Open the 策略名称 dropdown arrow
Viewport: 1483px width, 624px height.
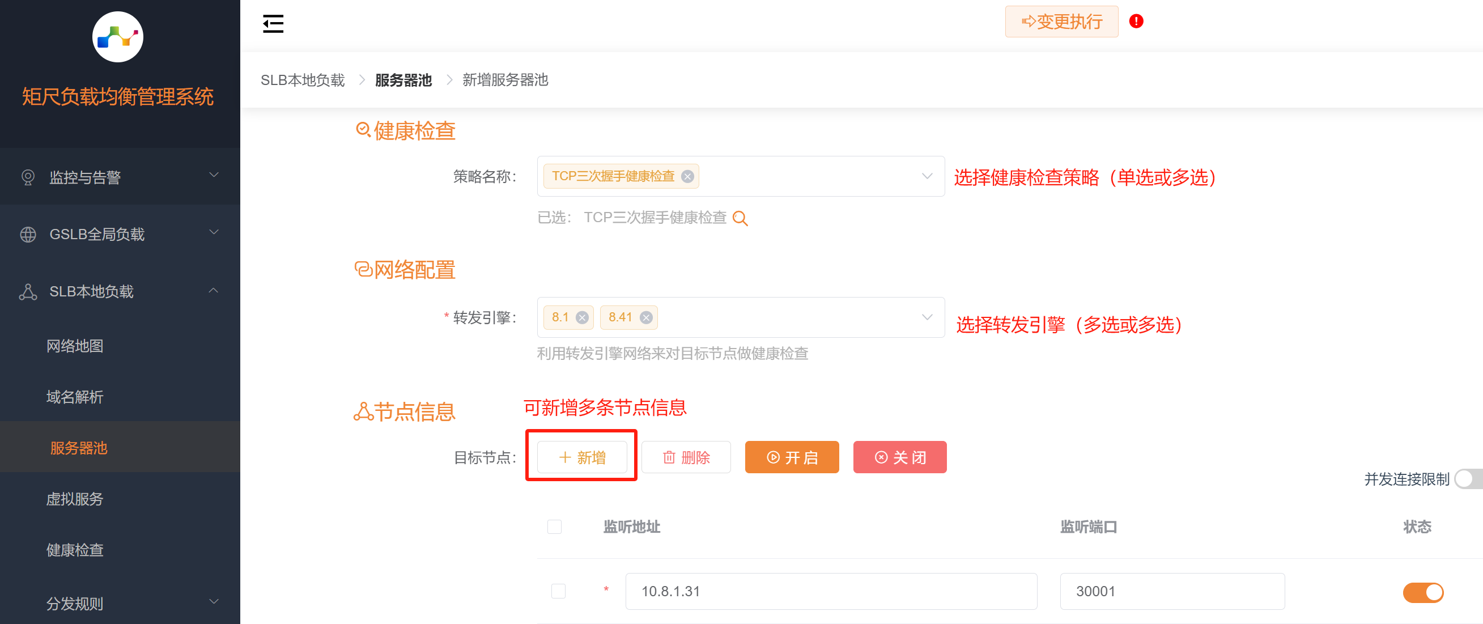click(x=927, y=176)
